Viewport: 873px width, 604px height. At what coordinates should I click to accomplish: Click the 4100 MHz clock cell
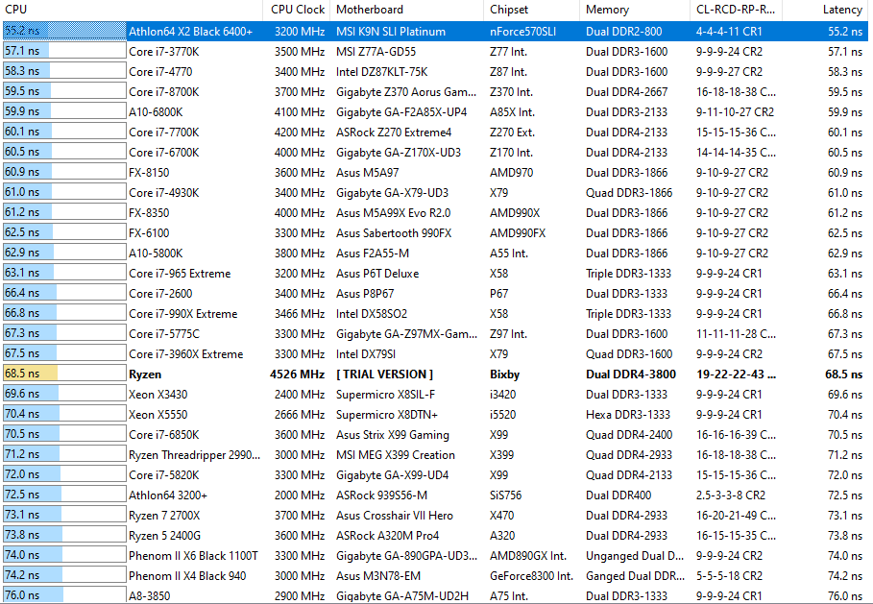coord(299,112)
